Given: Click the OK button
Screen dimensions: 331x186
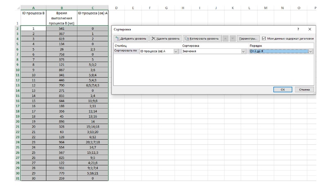Looking at the screenshot, I should coord(283,89).
